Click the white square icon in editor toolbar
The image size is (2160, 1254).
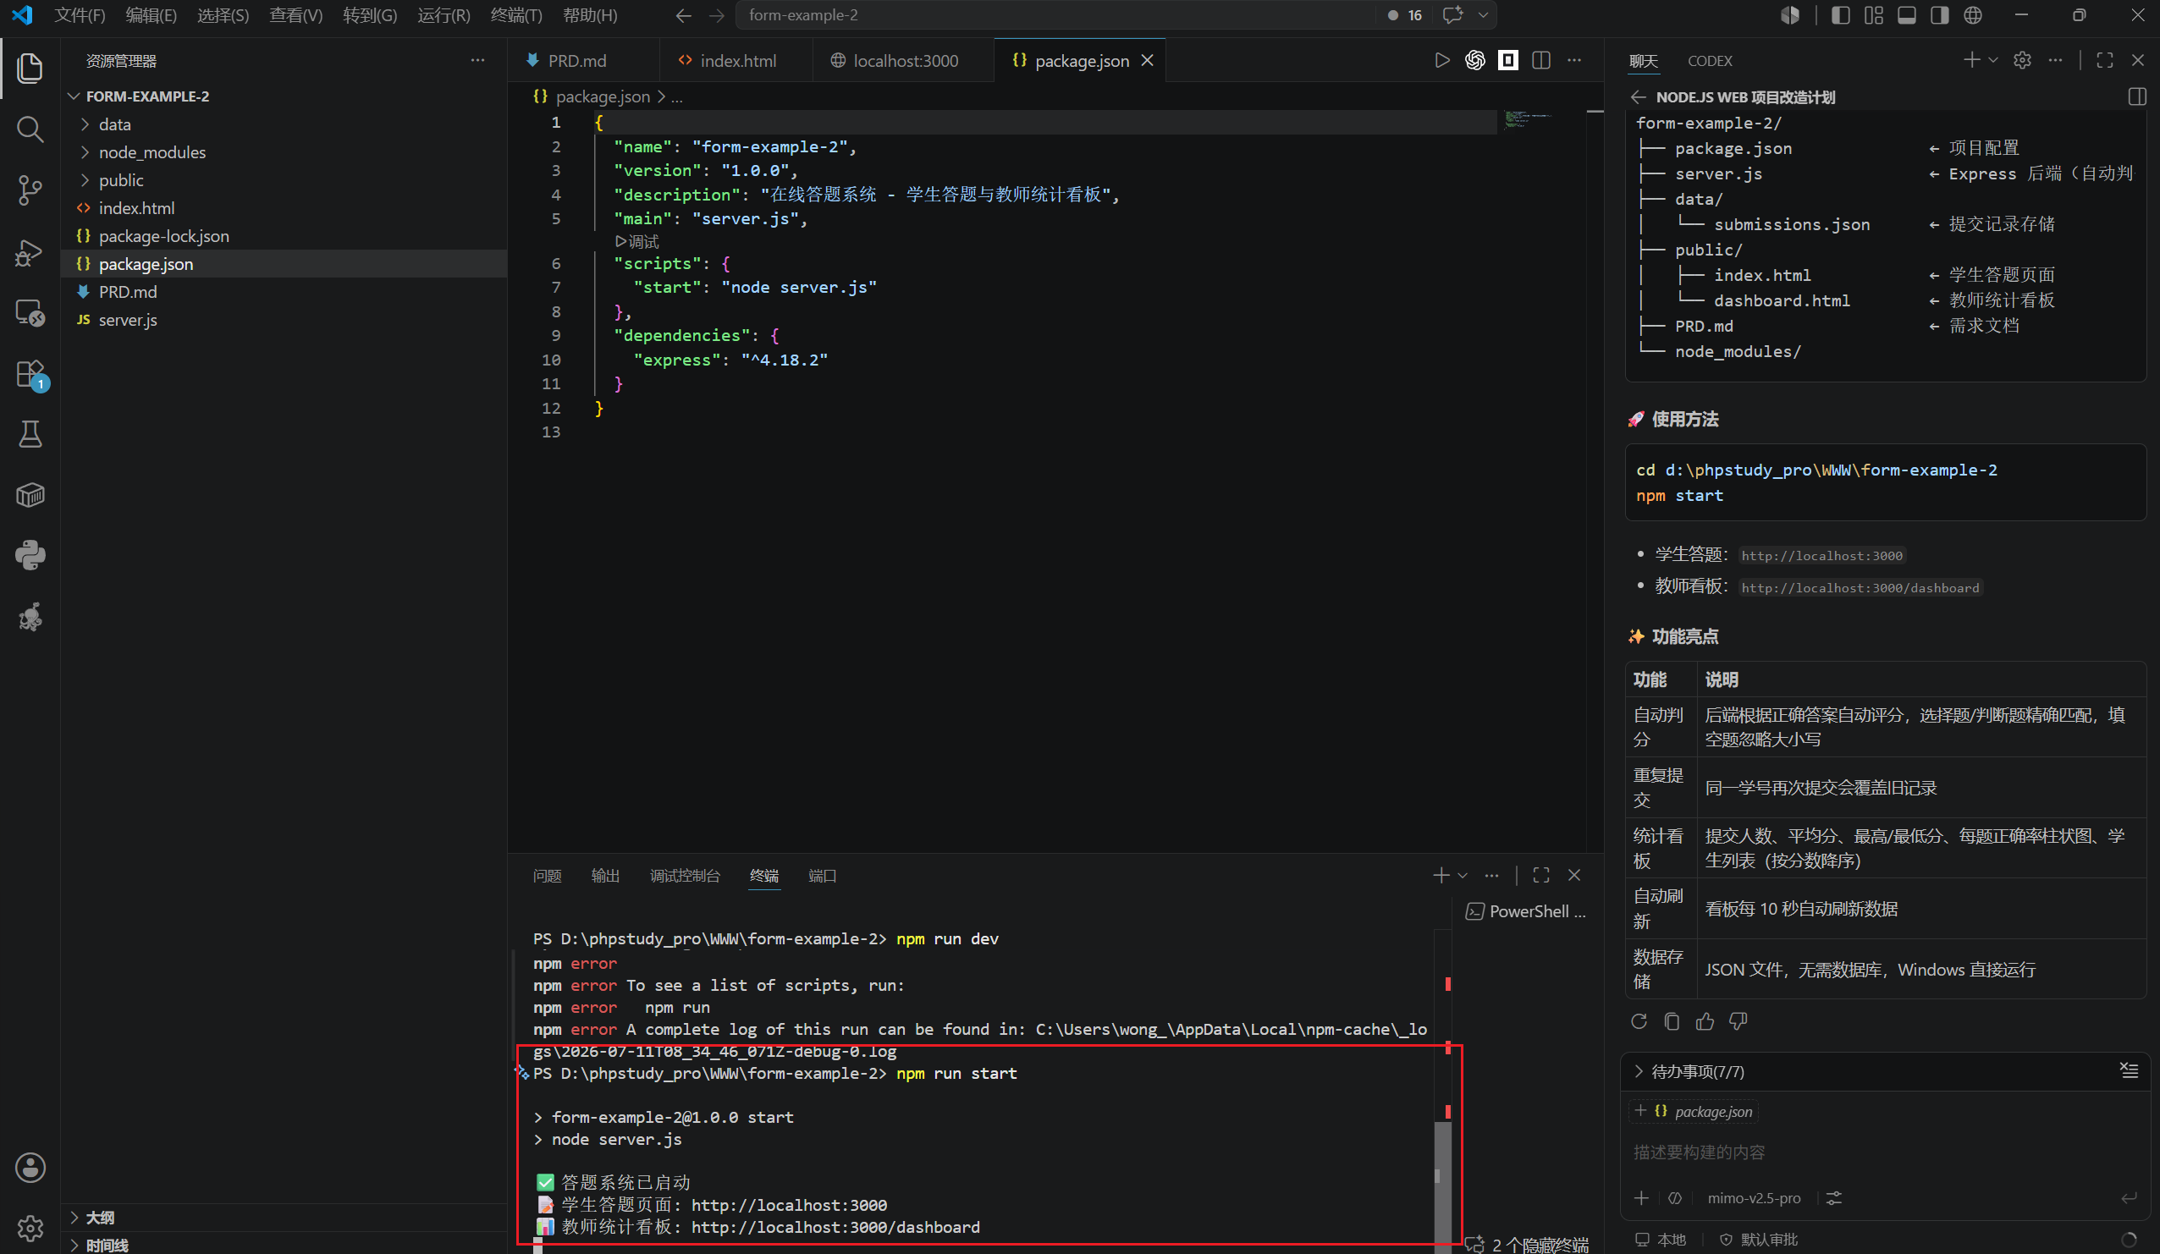point(1507,60)
